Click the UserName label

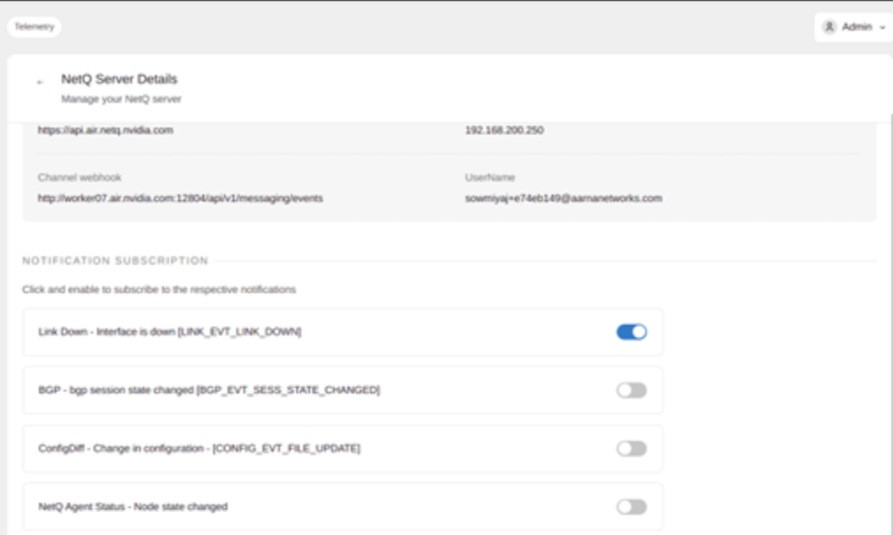pyautogui.click(x=490, y=178)
